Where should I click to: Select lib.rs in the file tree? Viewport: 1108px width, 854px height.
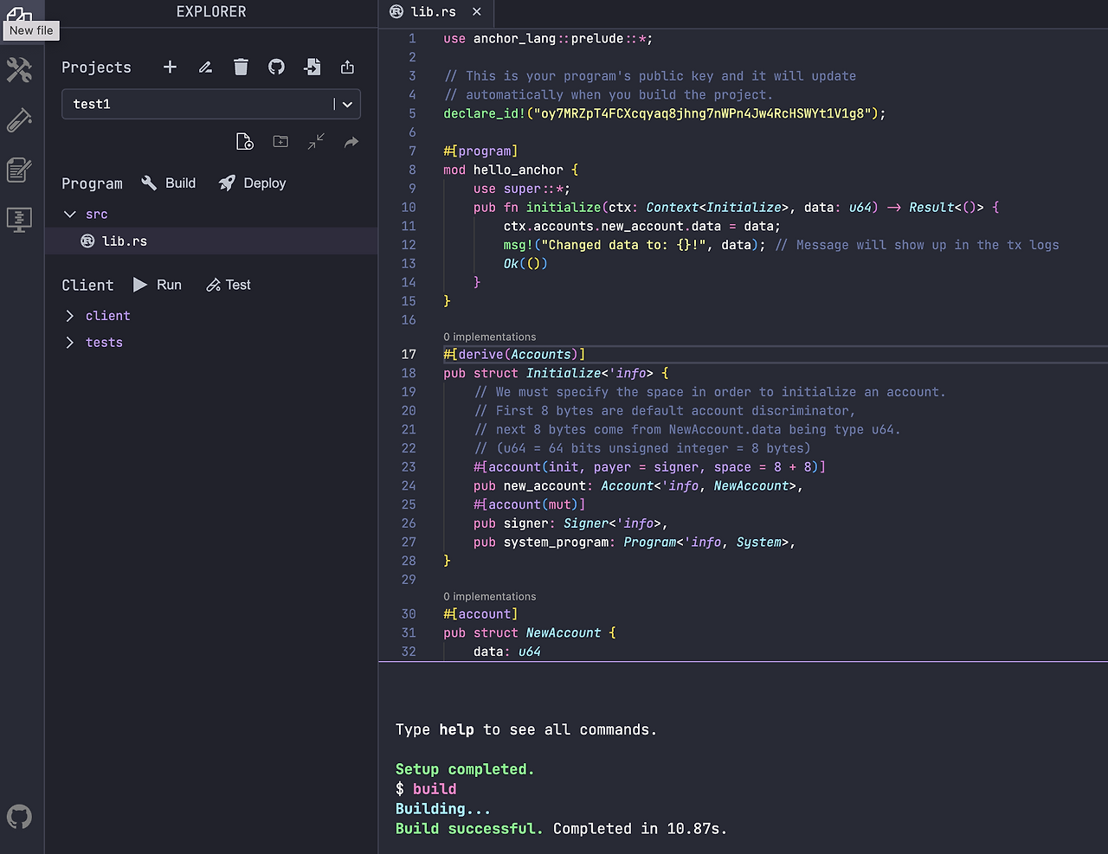tap(211, 241)
